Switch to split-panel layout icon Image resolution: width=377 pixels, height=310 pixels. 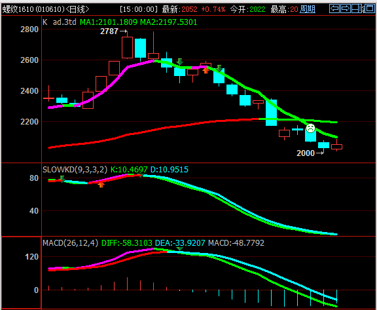click(357, 9)
